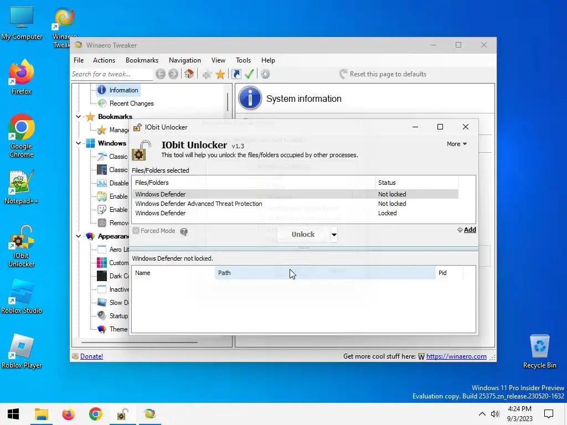Open settings gear icon in Winaero toolbar
Image resolution: width=567 pixels, height=425 pixels.
(265, 74)
